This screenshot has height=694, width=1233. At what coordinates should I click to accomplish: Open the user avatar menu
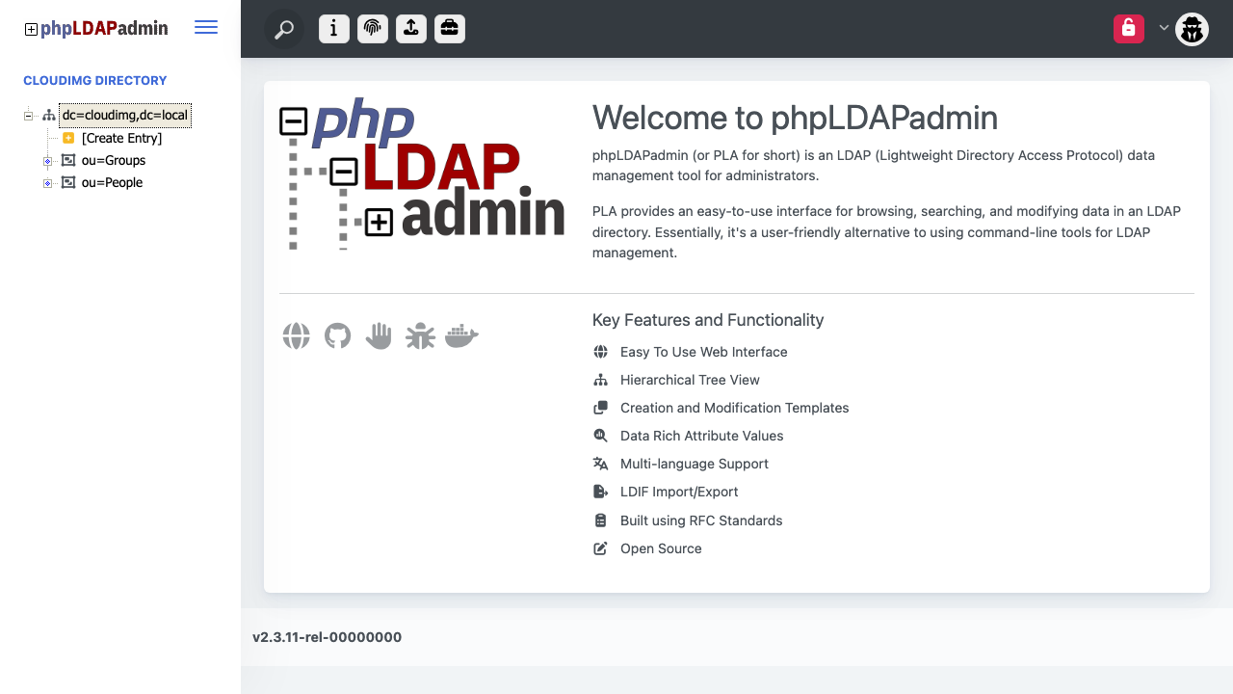pyautogui.click(x=1193, y=29)
